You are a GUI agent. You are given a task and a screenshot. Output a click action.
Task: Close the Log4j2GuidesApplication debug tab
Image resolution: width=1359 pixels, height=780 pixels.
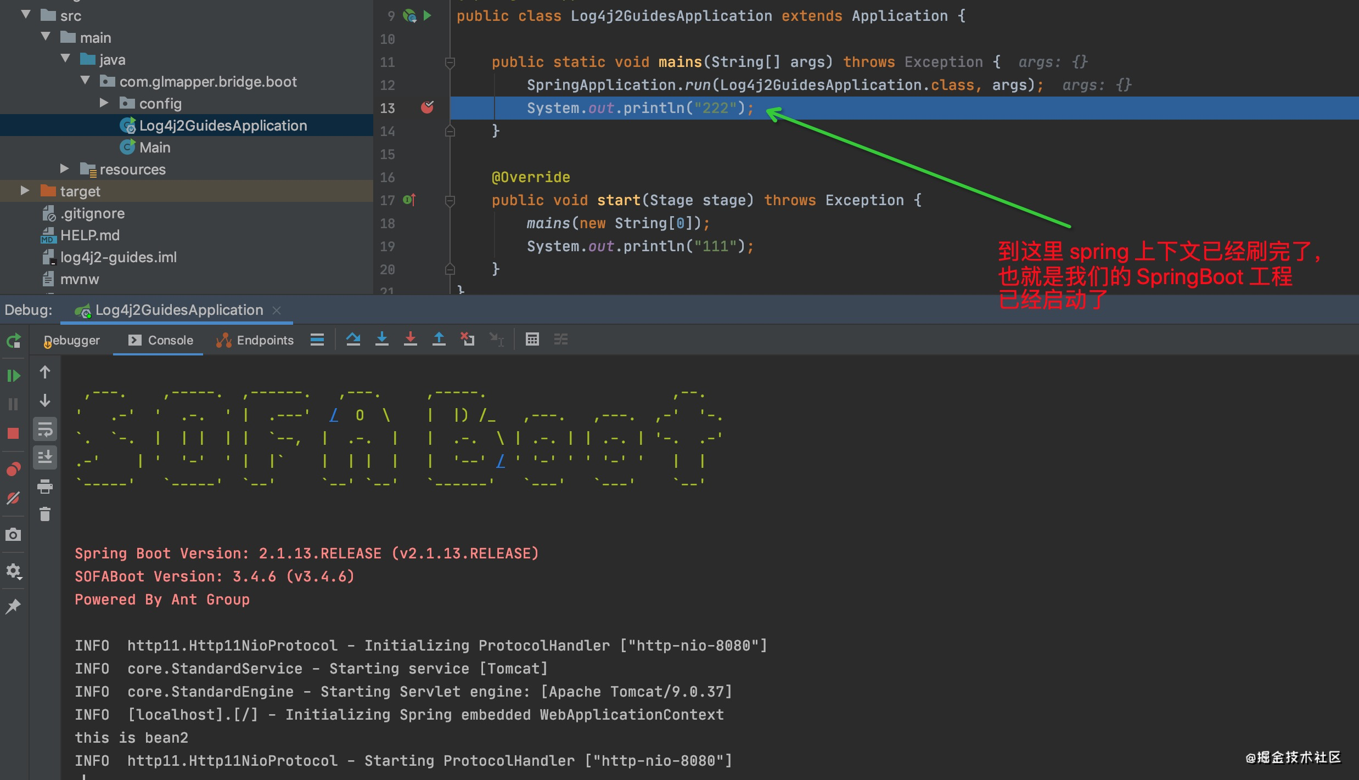tap(277, 310)
